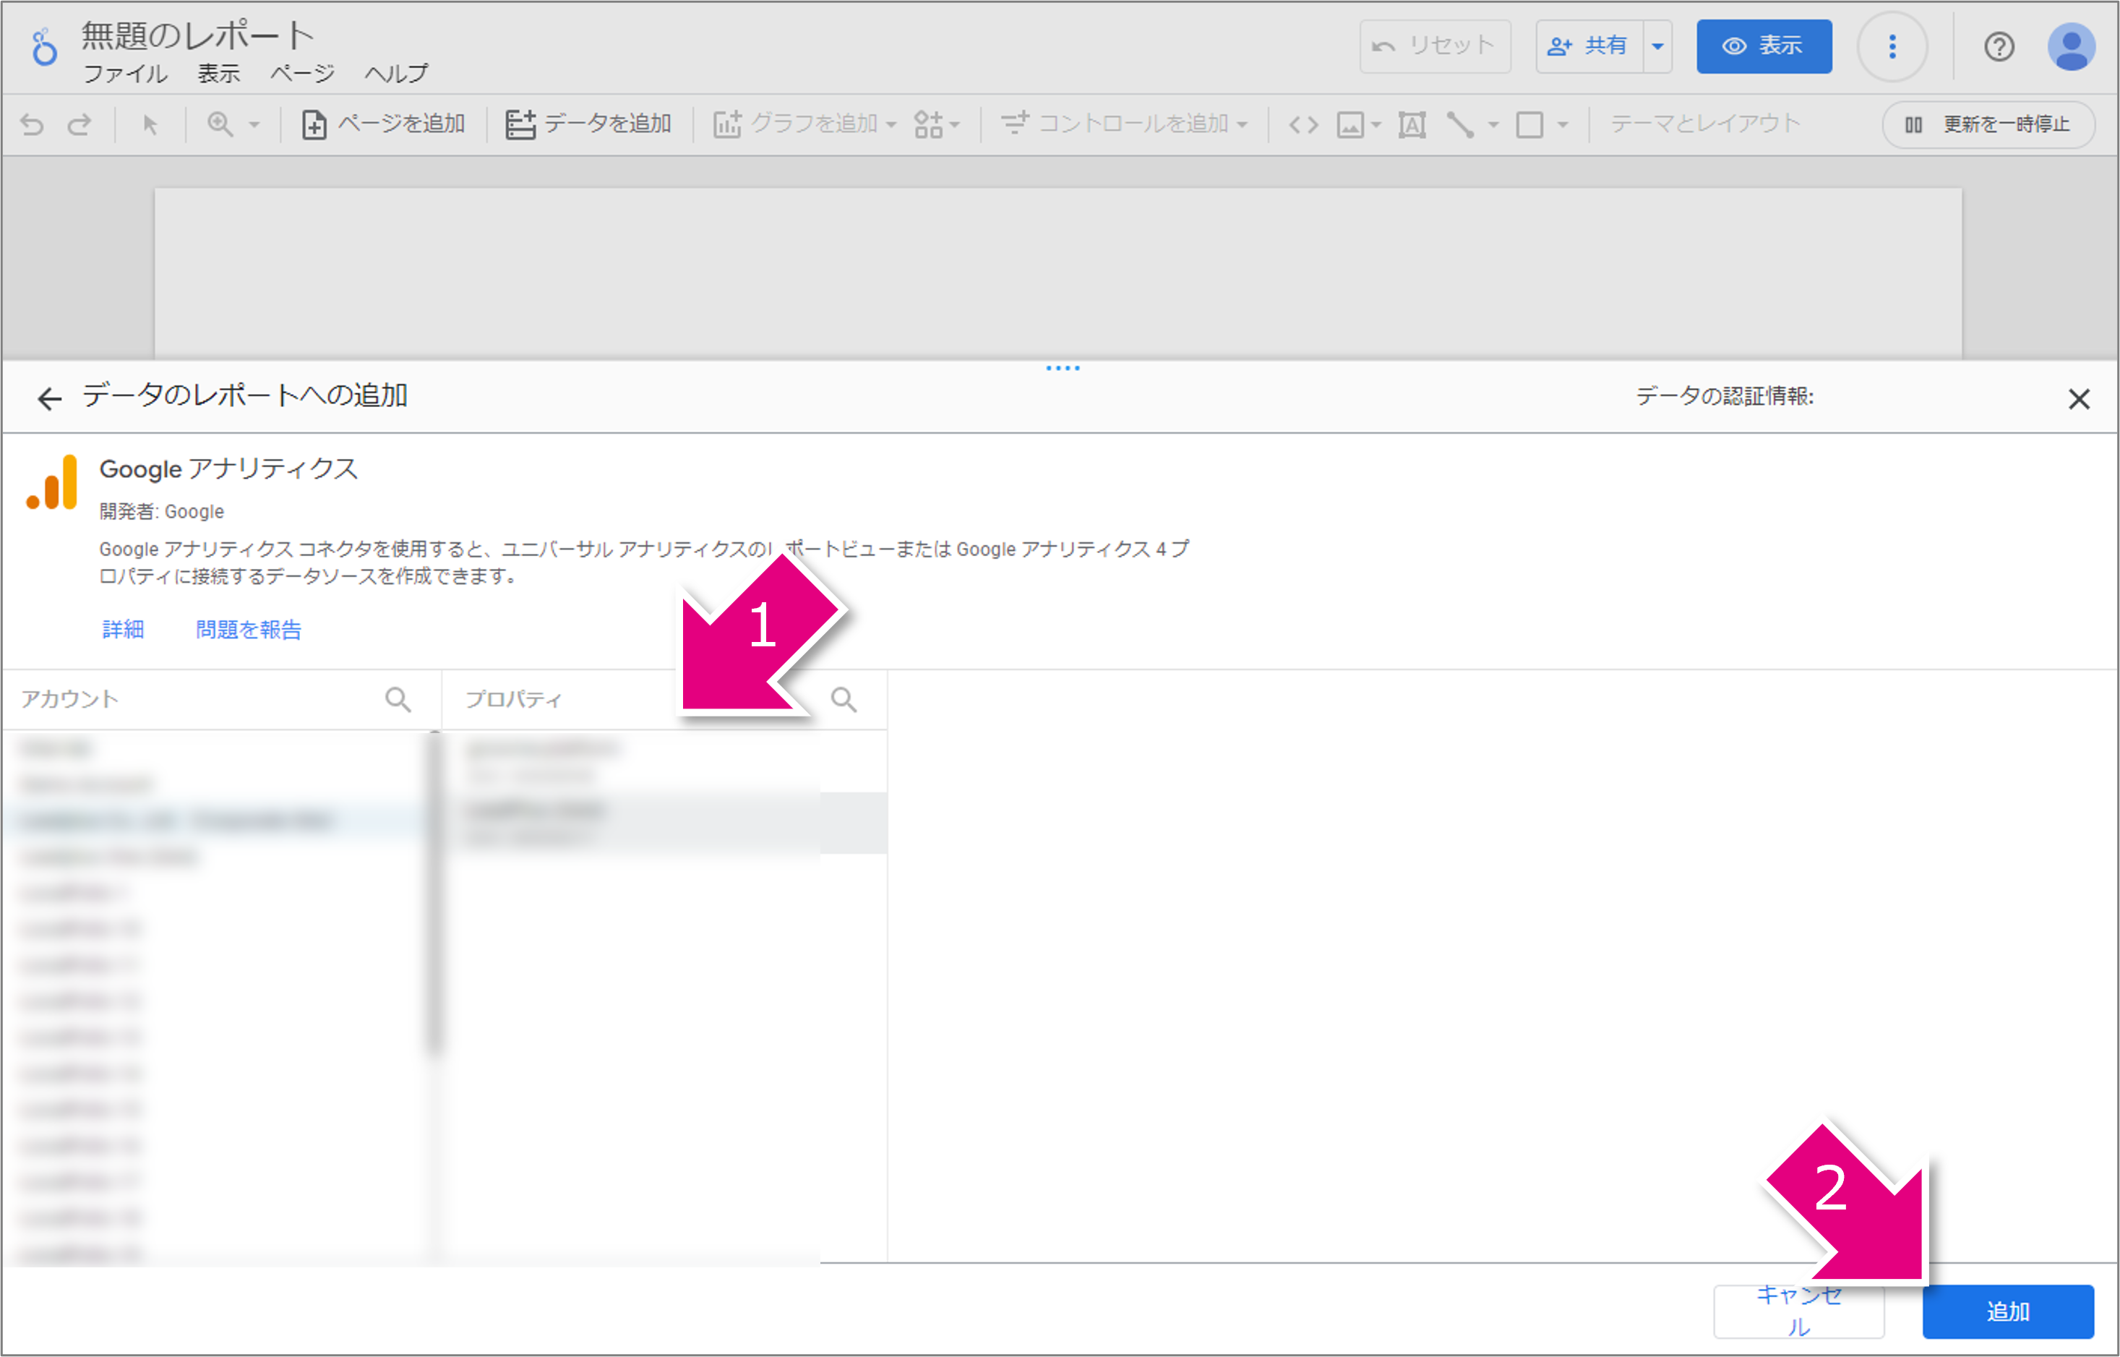Image resolution: width=2120 pixels, height=1357 pixels.
Task: Open テーマとレイアウト panel
Action: 1705,124
